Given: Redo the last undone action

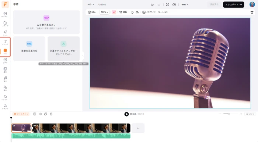Looking at the screenshot, I should click(159, 4).
